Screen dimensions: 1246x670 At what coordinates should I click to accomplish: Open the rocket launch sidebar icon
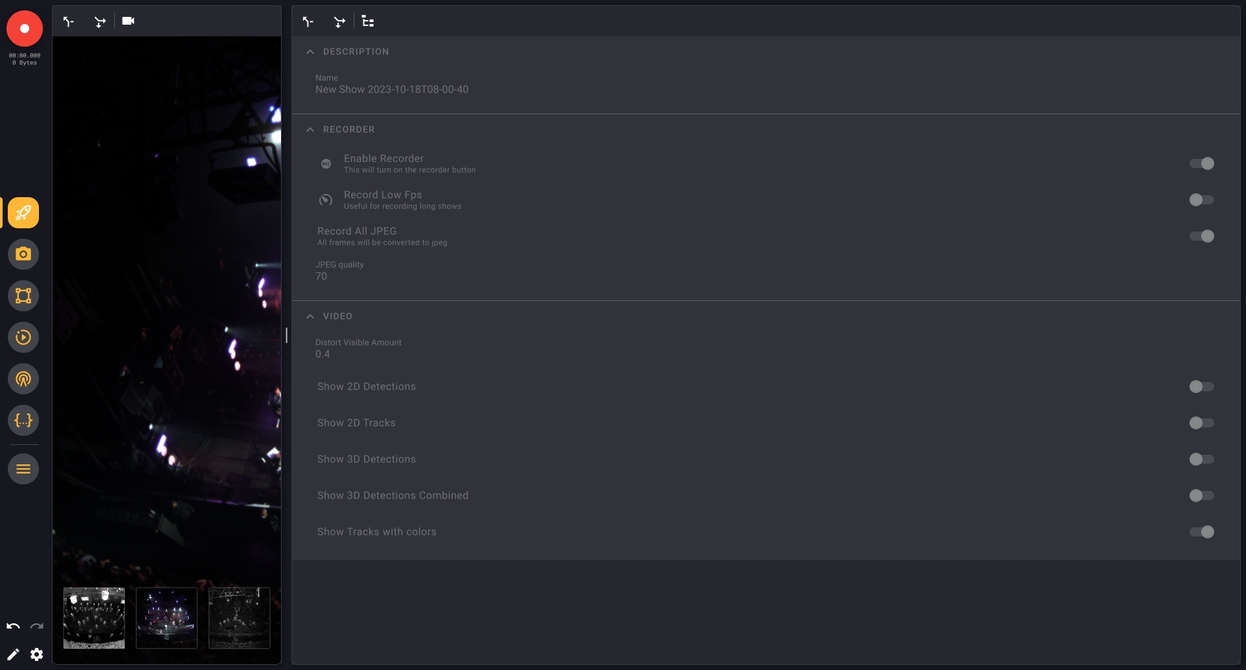point(23,213)
